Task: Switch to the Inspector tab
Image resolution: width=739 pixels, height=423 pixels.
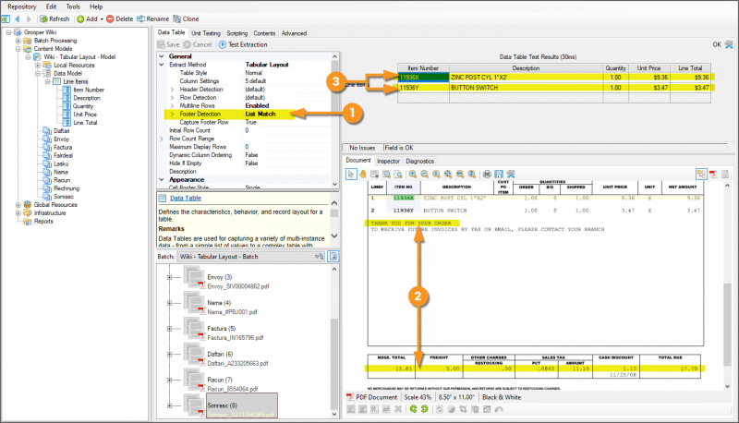Action: 390,161
